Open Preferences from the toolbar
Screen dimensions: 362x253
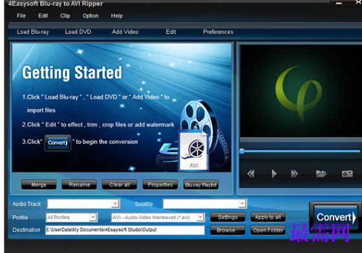218,32
